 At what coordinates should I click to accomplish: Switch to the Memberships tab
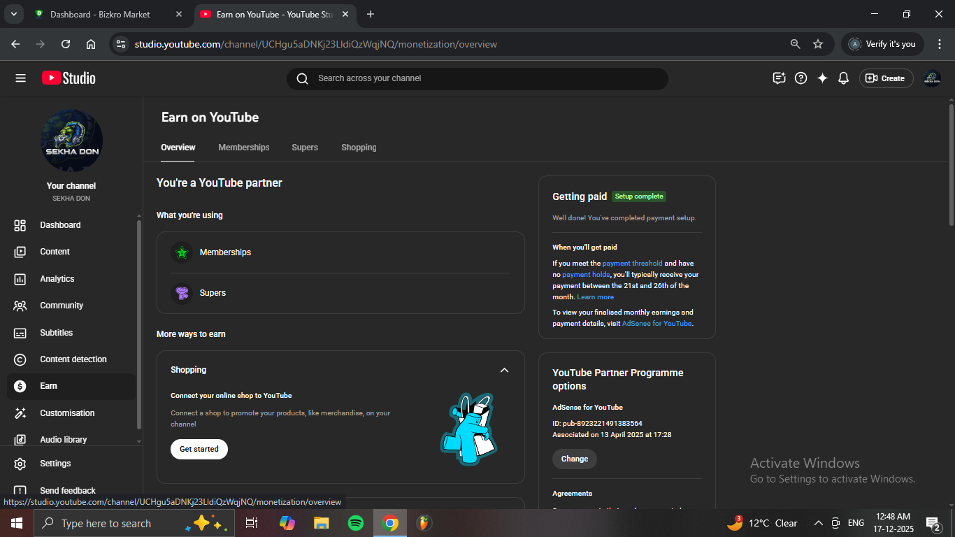tap(243, 148)
